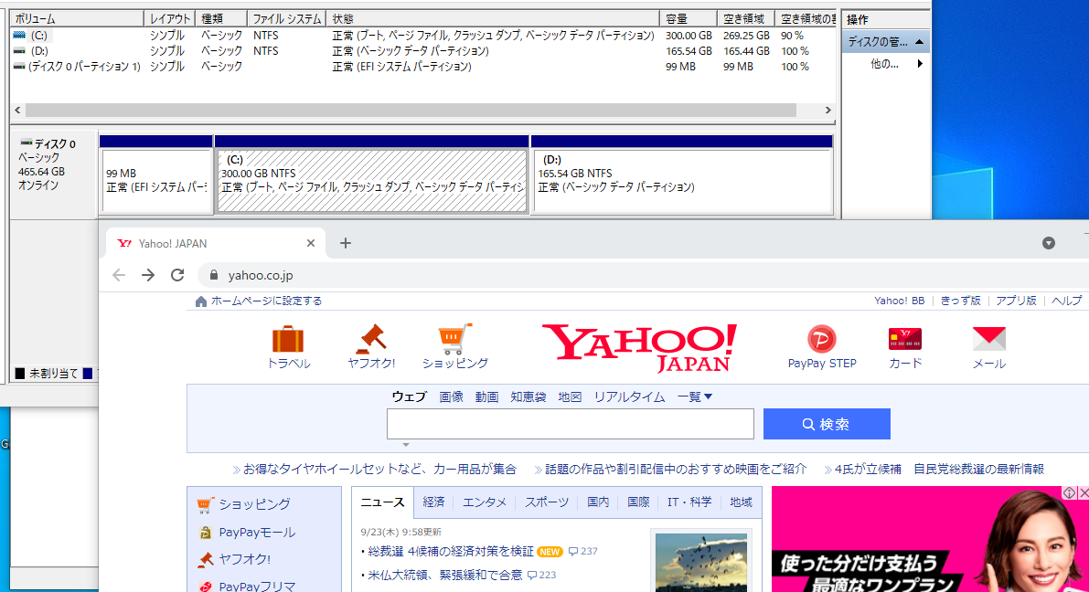
Task: Select the 地図 search tab
Action: pos(571,397)
